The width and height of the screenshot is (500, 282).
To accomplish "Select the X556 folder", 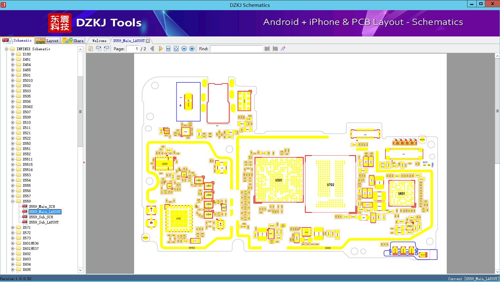I will click(27, 191).
